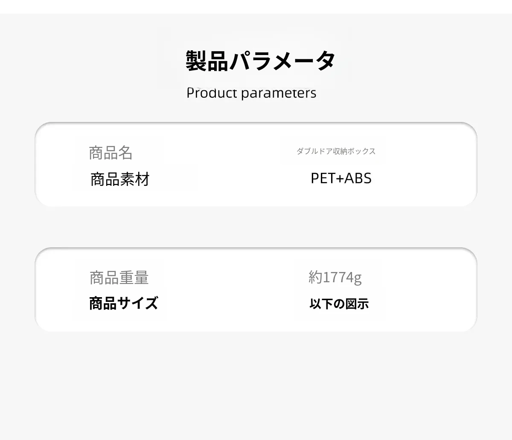
Task: Click the word 'Product' in the subtitle
Action: coord(212,93)
